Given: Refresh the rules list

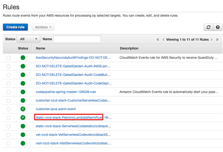Looking at the screenshot, I should pos(208,27).
